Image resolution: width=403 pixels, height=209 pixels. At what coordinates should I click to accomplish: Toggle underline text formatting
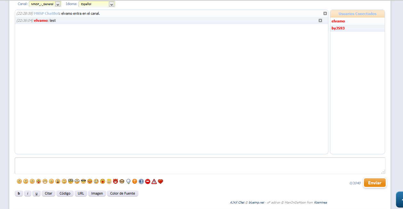click(36, 193)
